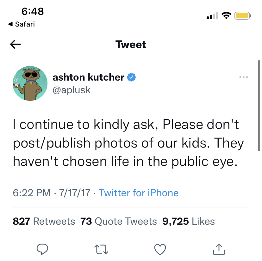Viewport: 262px width, 261px height.
Task: Tap the blue verified badge
Action: click(131, 77)
